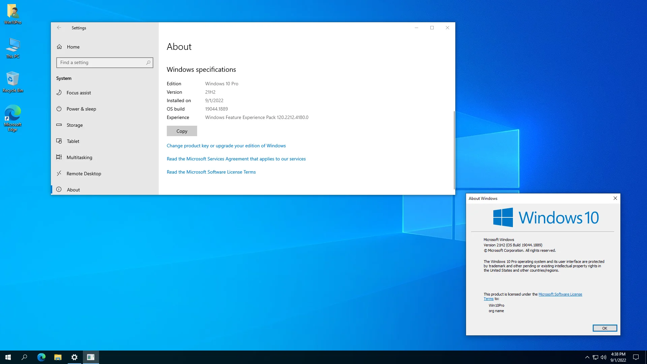Show hidden icons in system tray

coord(587,357)
